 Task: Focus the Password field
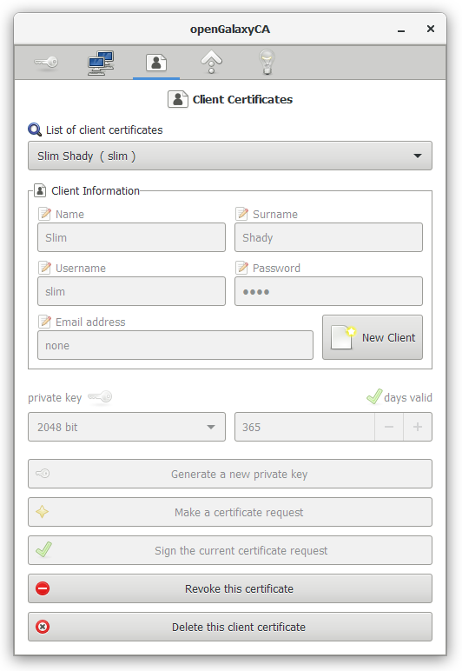click(x=328, y=291)
